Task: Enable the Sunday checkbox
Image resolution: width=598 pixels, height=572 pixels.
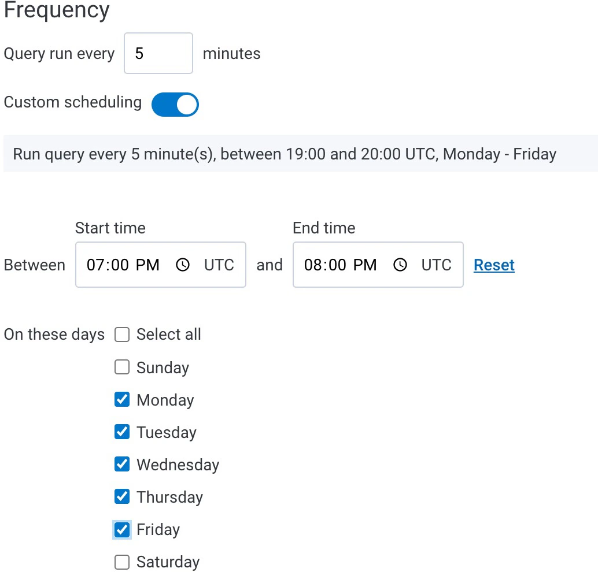Action: point(121,367)
